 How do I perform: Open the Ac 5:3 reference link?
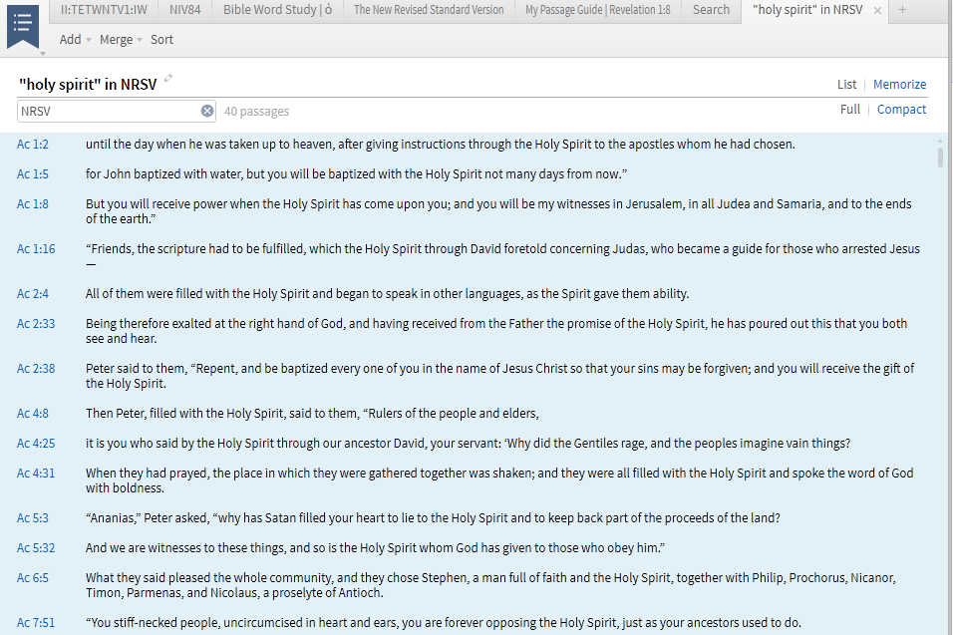32,517
